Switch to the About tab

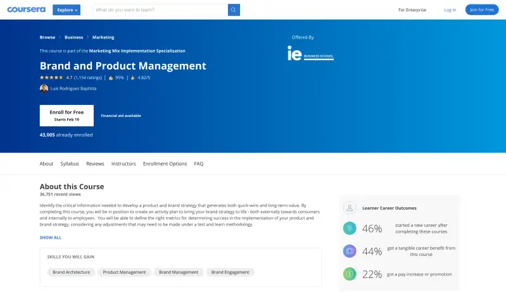pos(46,164)
